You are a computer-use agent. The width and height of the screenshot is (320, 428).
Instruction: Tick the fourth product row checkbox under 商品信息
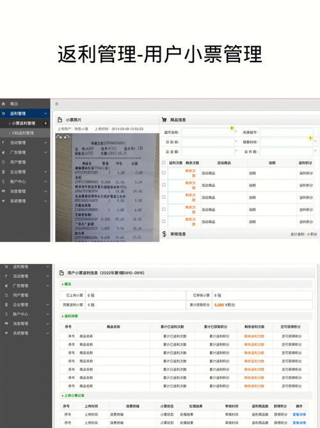164,209
